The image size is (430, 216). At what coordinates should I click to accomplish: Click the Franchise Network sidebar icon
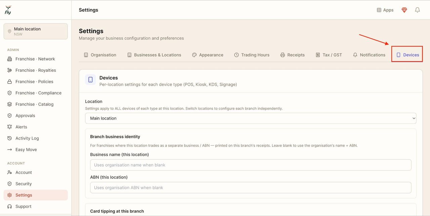(9, 59)
